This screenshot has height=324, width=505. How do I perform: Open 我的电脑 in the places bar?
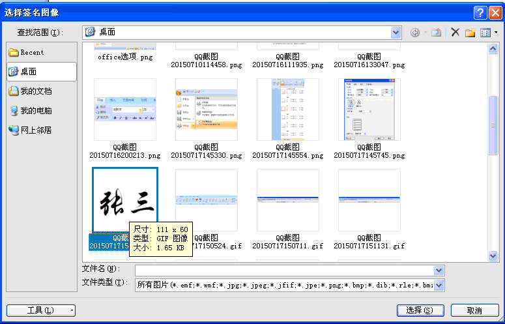pyautogui.click(x=41, y=111)
